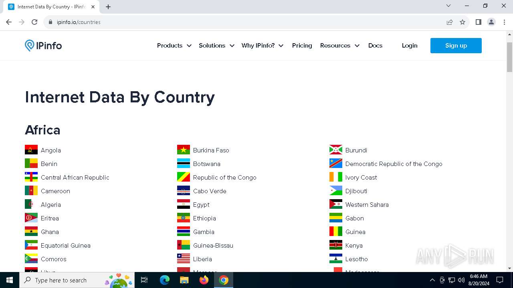Open a new browser tab
The width and height of the screenshot is (513, 288).
click(x=108, y=7)
